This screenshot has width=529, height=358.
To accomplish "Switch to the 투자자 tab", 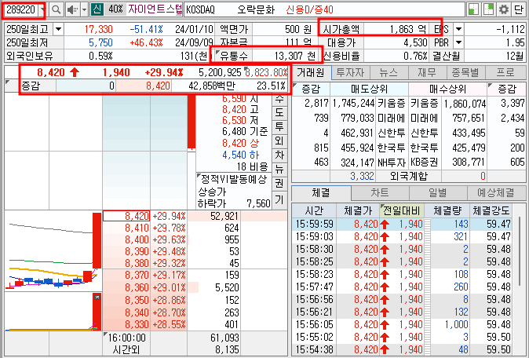I will pos(351,72).
